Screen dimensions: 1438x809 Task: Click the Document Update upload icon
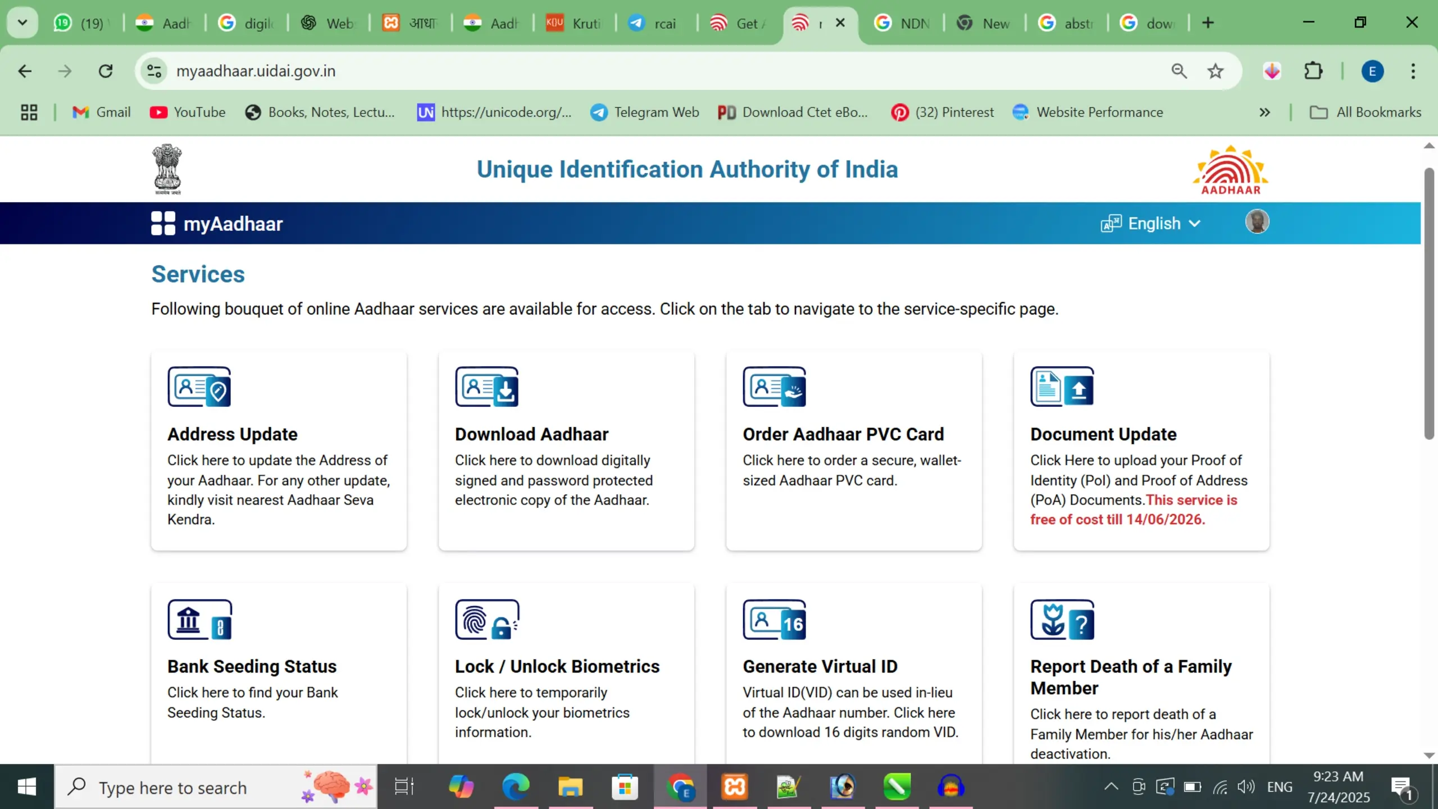tap(1062, 387)
